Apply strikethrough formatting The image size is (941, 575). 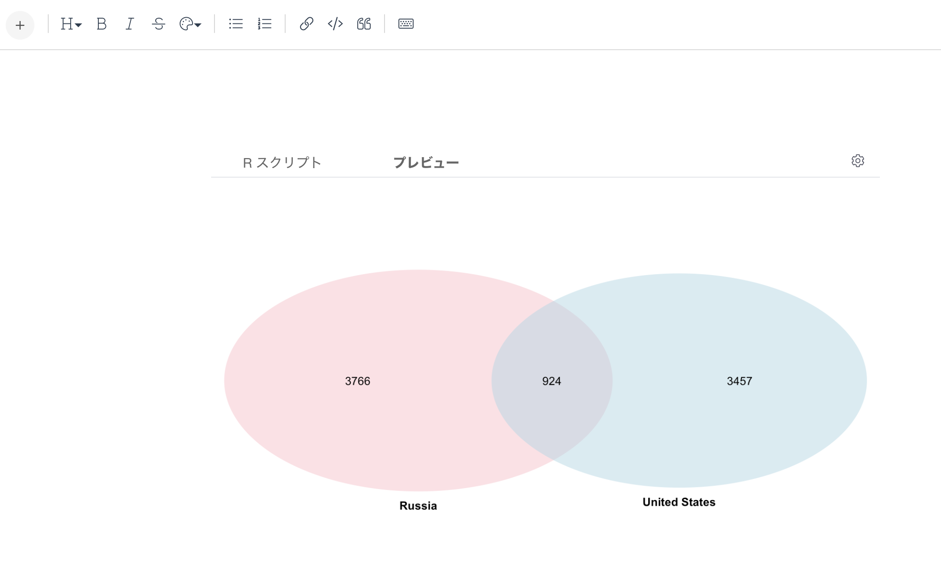click(159, 24)
